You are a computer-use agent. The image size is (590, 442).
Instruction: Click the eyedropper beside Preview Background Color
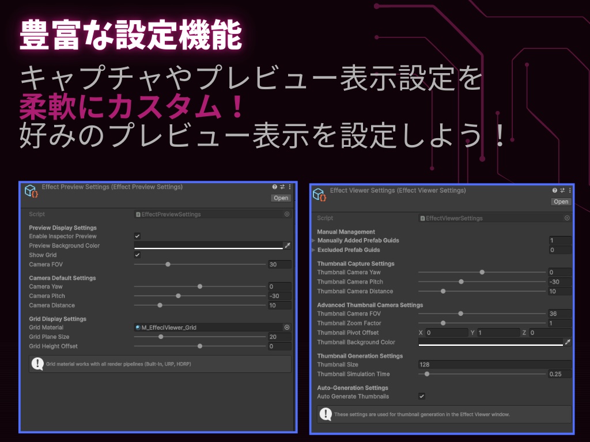pos(288,245)
